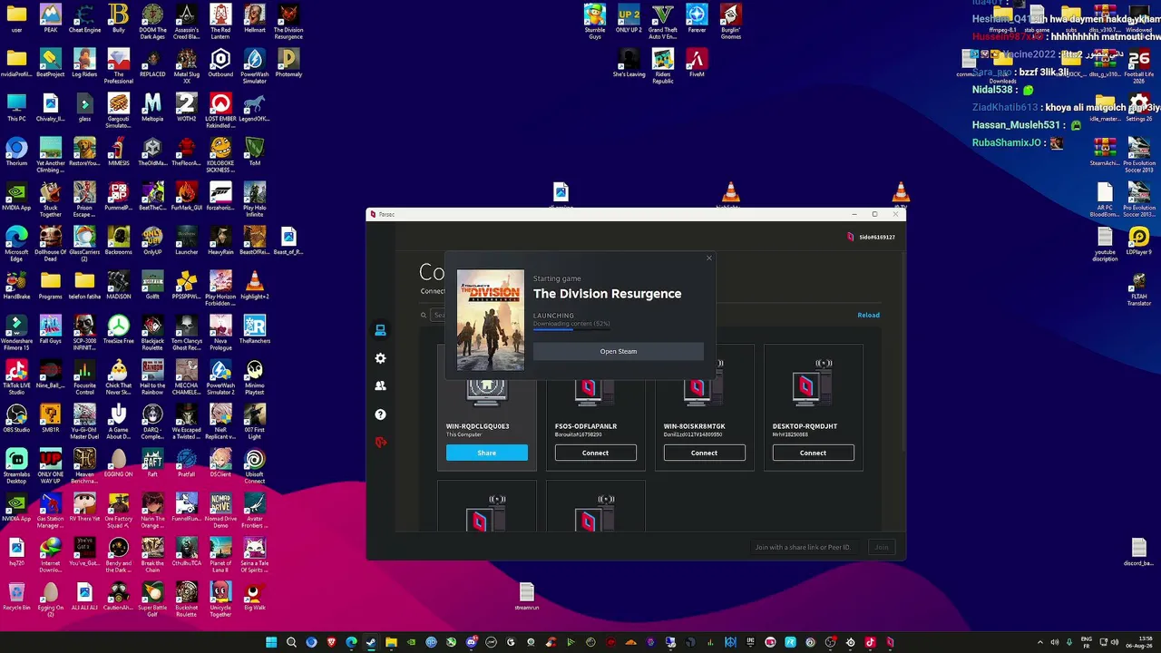This screenshot has height=653, width=1161.
Task: Select the Gas Station Manager shortcut
Action: (x=51, y=511)
